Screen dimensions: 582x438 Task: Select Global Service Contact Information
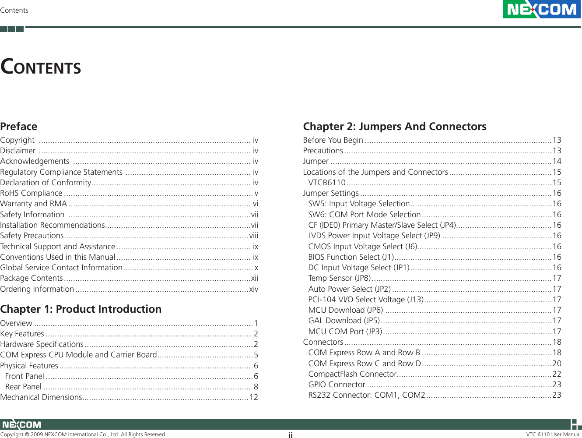tap(129, 268)
